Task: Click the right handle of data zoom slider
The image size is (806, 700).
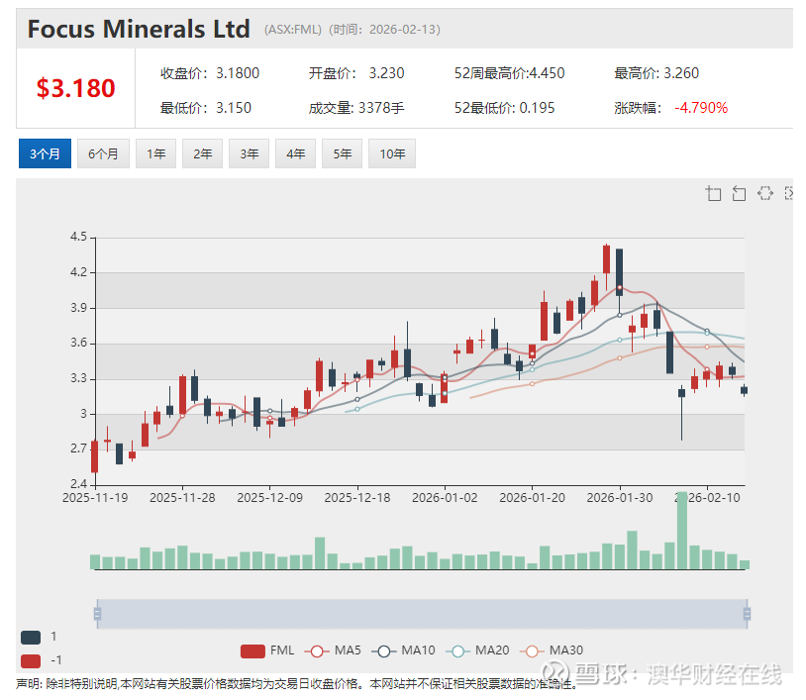Action: click(x=747, y=614)
